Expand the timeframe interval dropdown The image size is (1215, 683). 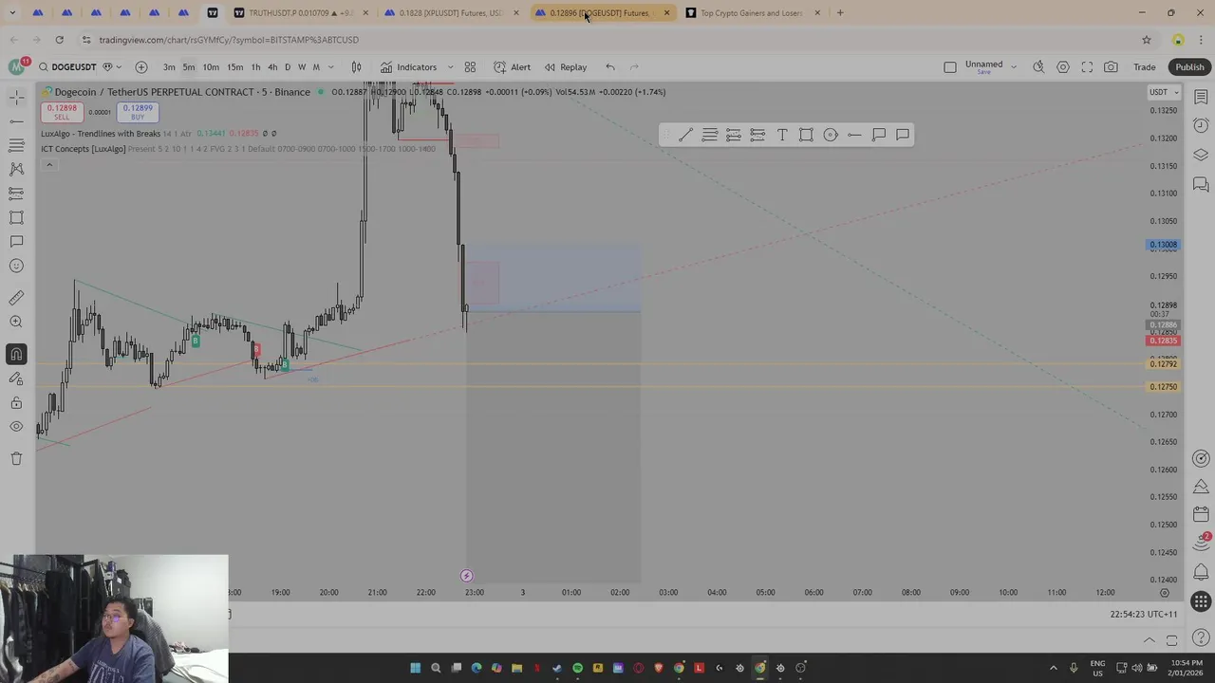[330, 67]
